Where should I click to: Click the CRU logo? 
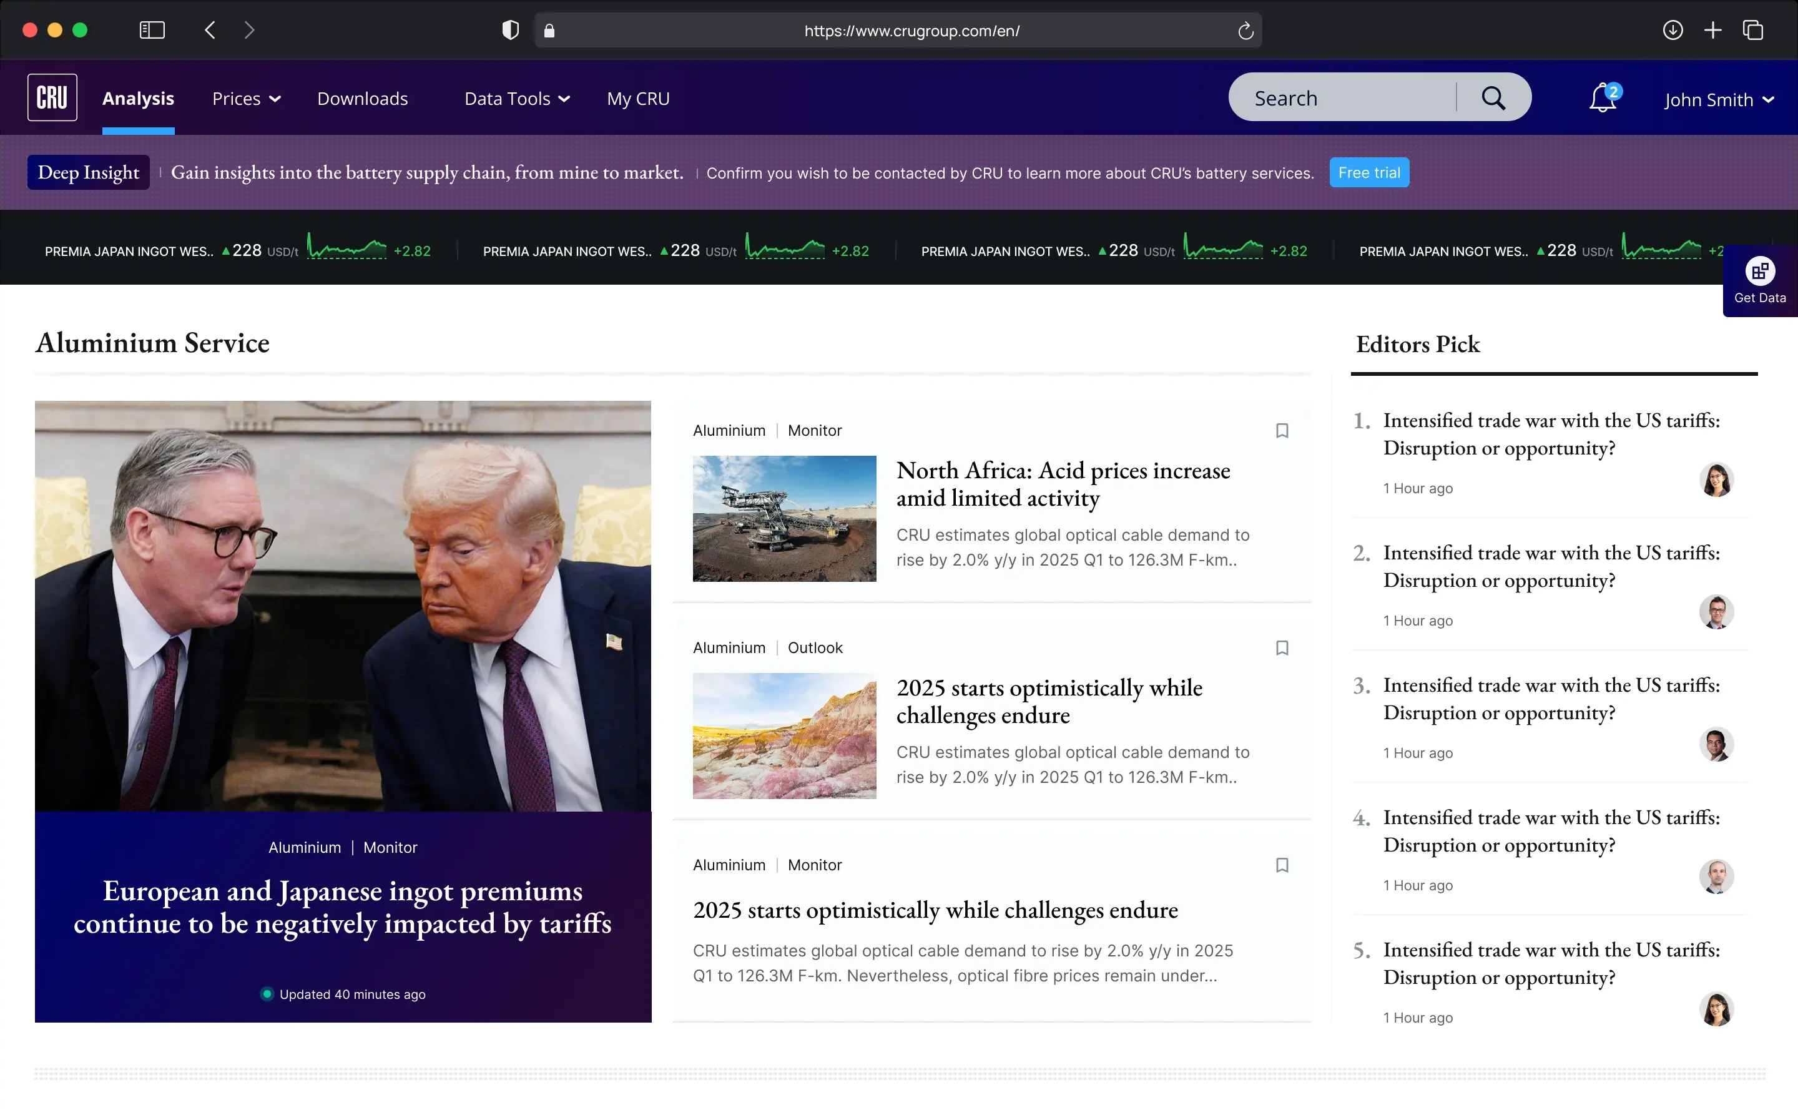[x=52, y=97]
